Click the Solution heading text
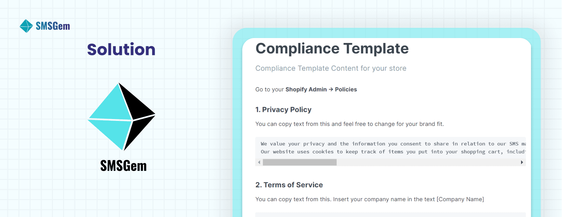 tap(121, 49)
